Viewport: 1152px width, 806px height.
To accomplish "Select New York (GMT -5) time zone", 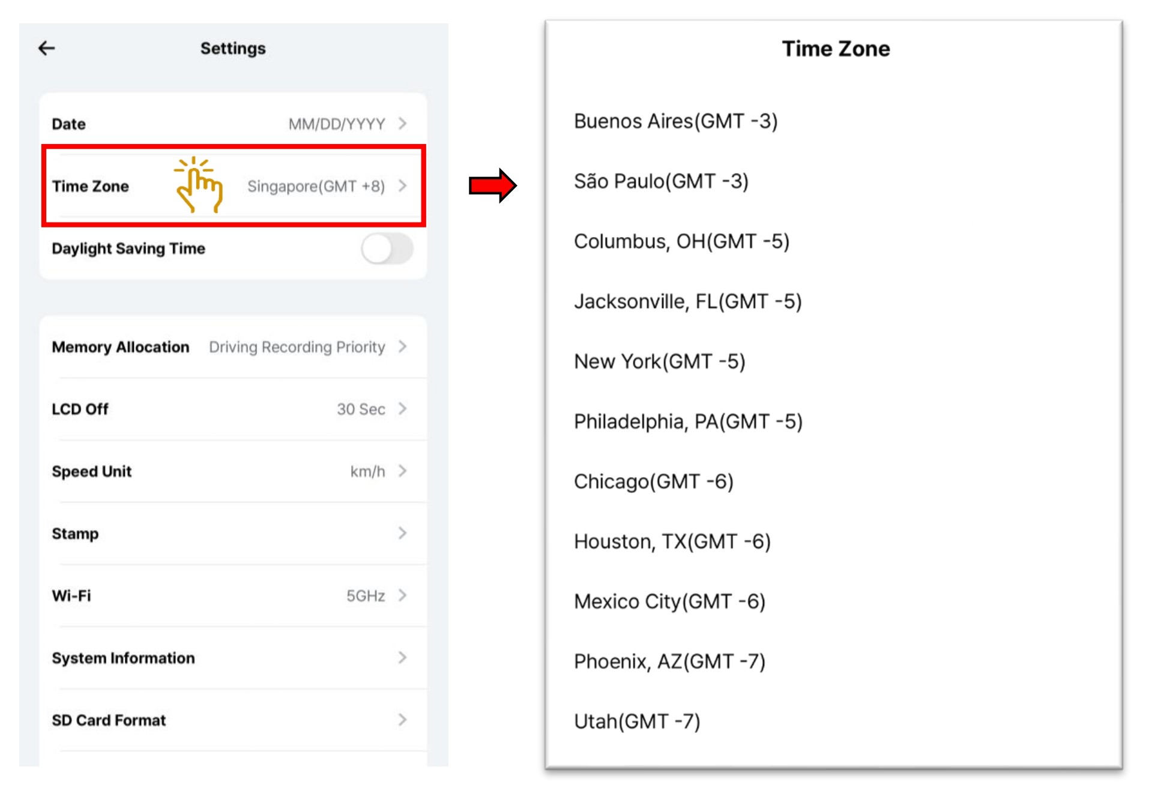I will tap(659, 361).
